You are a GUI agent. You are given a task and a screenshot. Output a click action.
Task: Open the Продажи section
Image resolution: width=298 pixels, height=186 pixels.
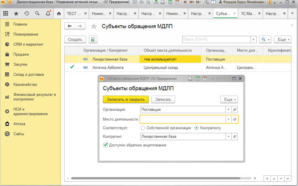pyautogui.click(x=21, y=54)
